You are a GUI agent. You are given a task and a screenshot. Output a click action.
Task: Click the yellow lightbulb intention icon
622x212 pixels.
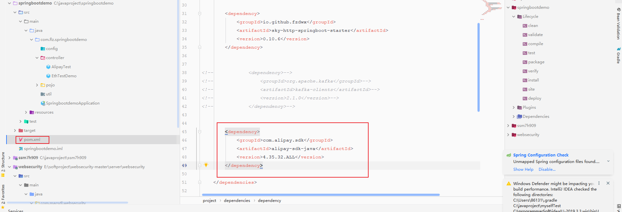206,165
